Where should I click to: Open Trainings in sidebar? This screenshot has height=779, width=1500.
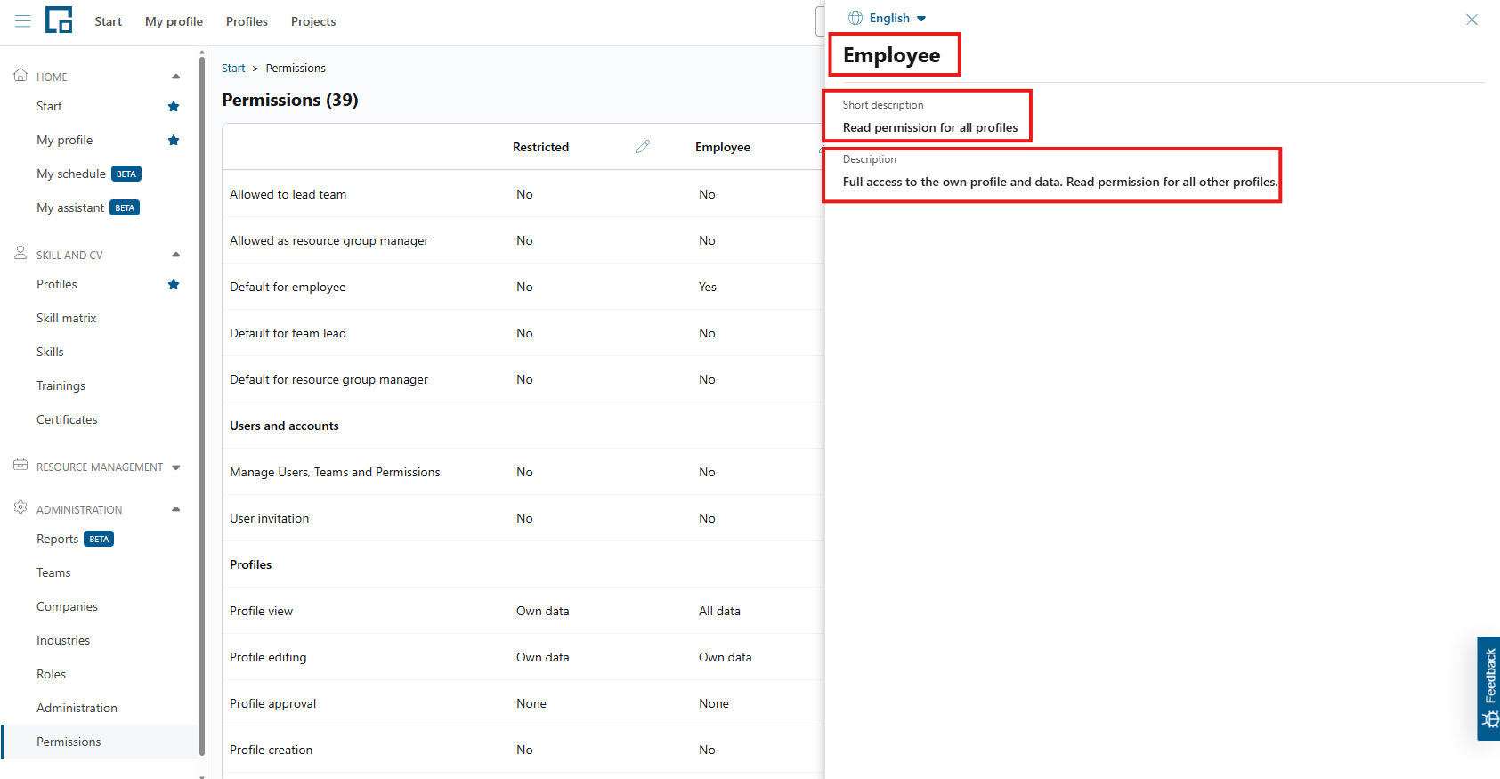pyautogui.click(x=61, y=386)
